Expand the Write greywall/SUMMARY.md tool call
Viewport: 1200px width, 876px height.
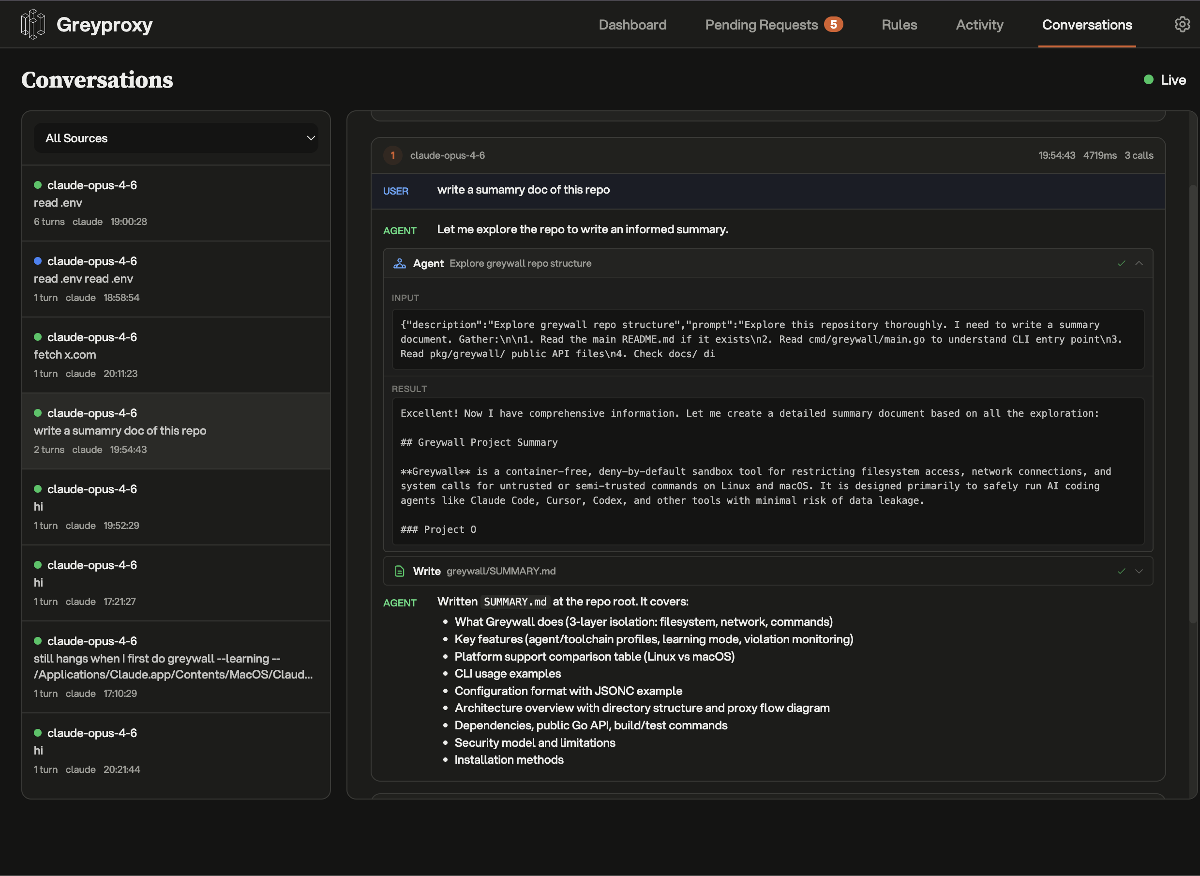pyautogui.click(x=1139, y=571)
